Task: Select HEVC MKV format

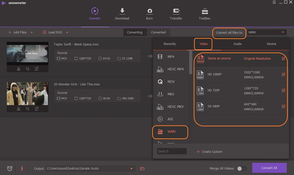Action: [x=171, y=107]
